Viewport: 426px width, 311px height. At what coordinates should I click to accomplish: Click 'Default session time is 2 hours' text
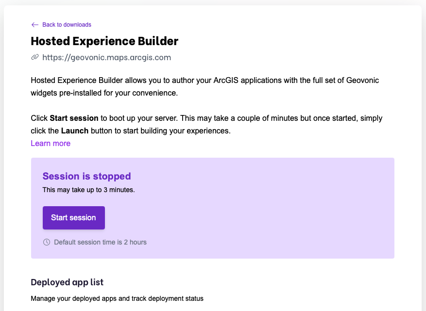pyautogui.click(x=100, y=242)
